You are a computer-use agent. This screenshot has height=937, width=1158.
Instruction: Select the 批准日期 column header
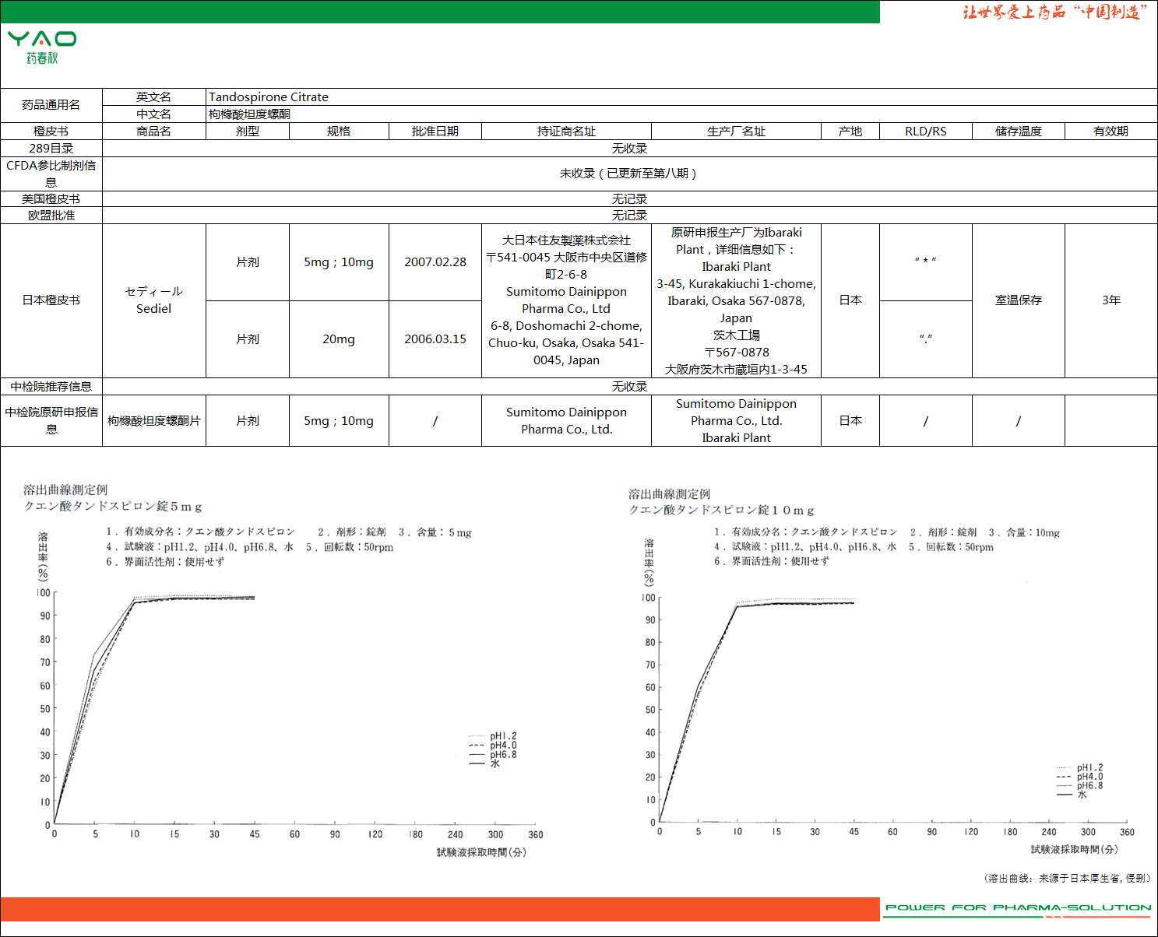pos(435,132)
